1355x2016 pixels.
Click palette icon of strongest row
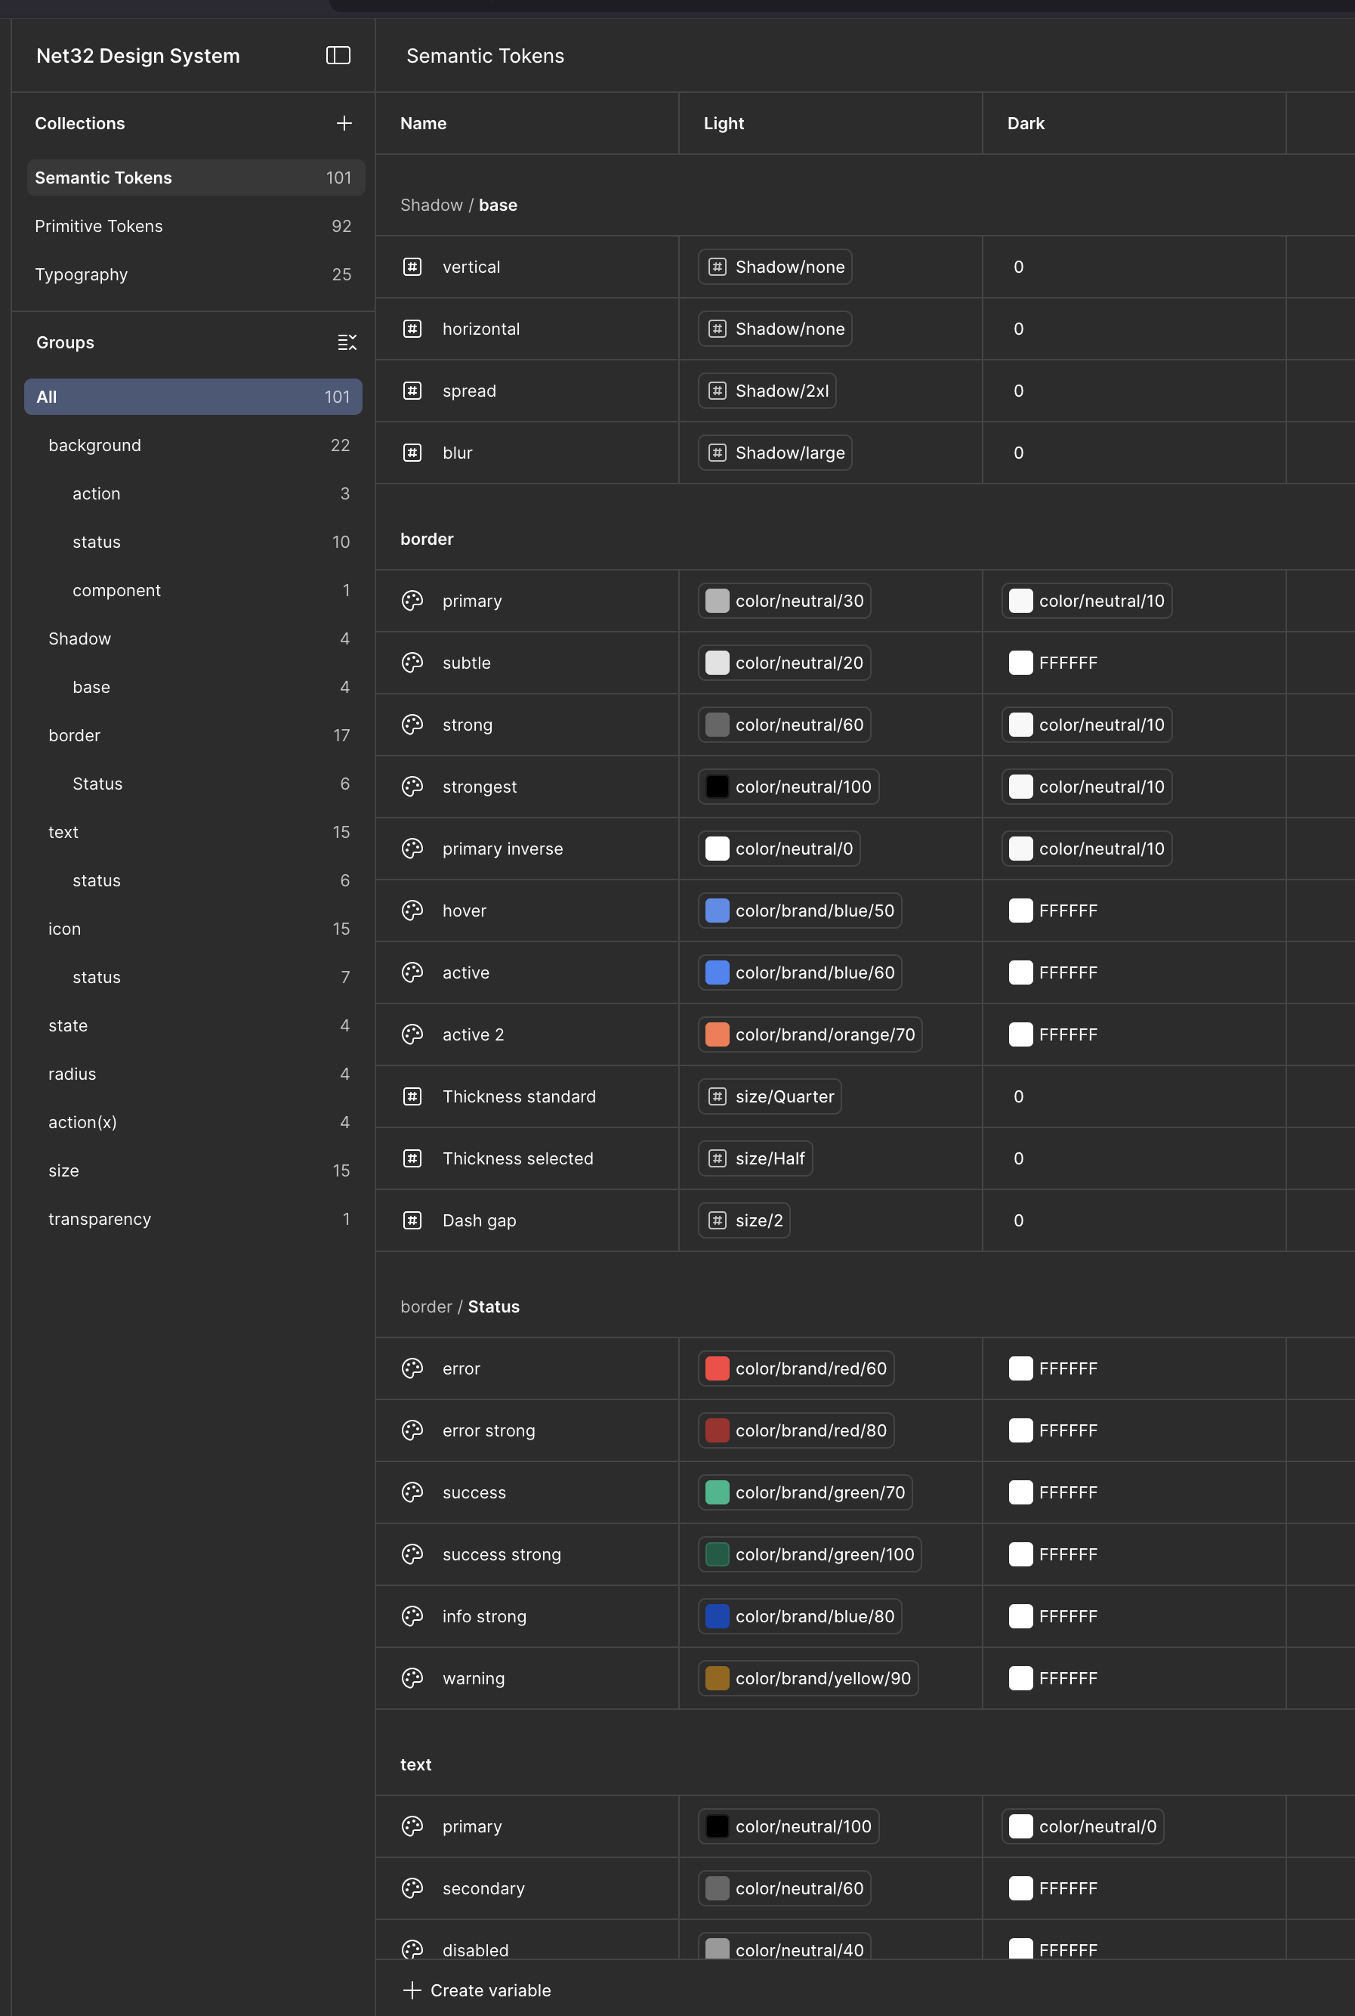412,787
